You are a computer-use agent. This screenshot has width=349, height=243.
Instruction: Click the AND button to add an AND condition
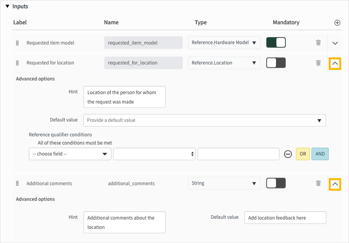(320, 154)
